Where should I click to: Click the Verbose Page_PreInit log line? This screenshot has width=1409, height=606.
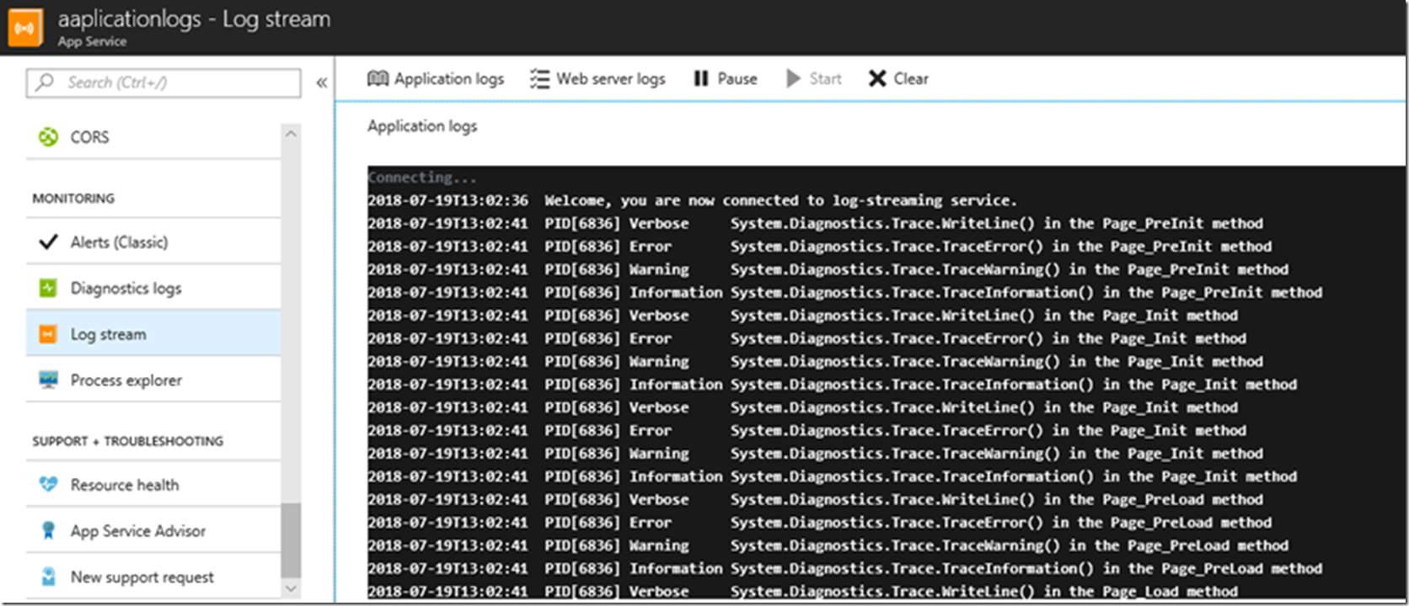pyautogui.click(x=816, y=223)
